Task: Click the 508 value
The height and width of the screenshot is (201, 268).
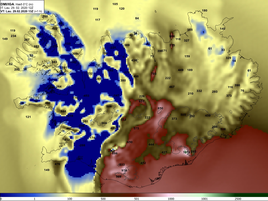Action: point(109,106)
